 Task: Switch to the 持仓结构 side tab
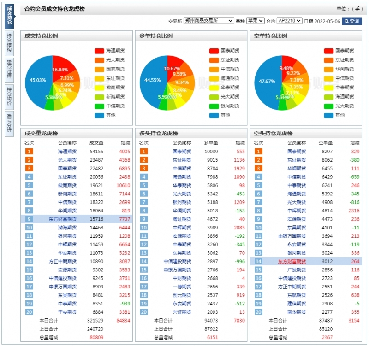9,43
